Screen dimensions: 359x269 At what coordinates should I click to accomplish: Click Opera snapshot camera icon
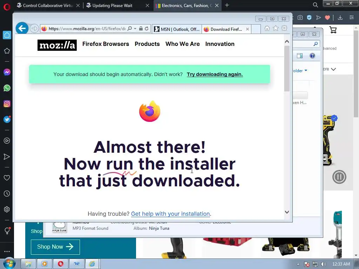click(300, 18)
